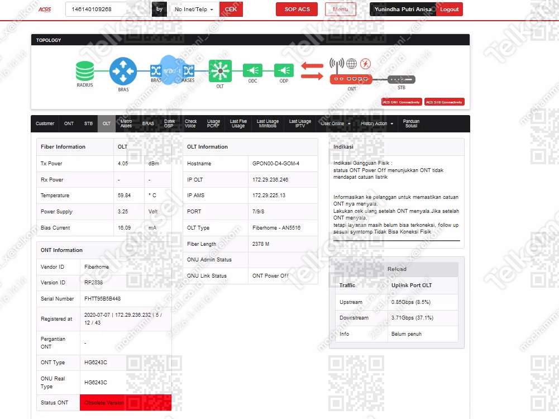Click the CEK button
This screenshot has width=559, height=419.
coord(231,9)
